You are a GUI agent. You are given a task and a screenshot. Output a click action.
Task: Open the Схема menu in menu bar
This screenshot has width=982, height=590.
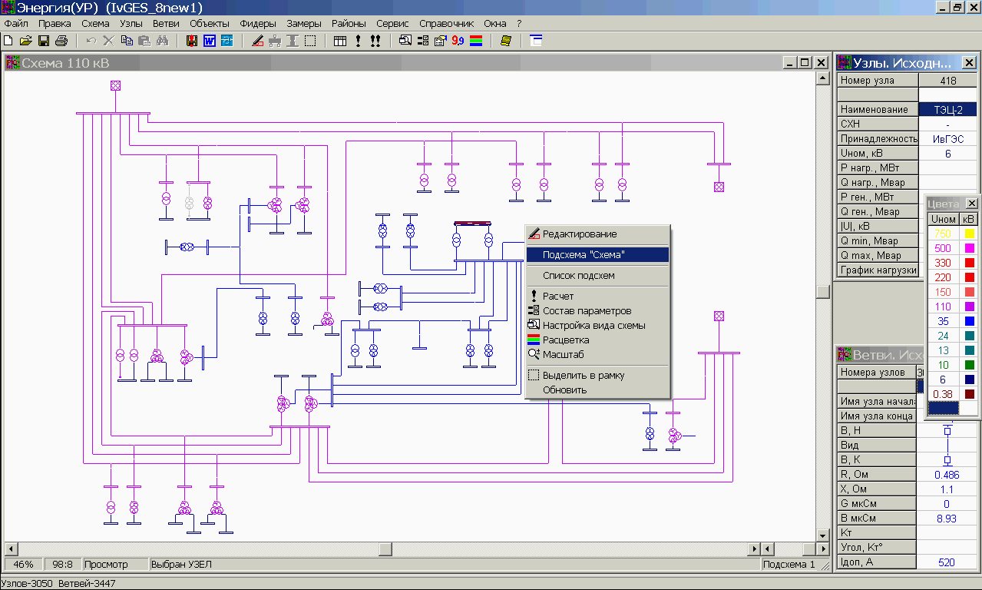pos(95,24)
